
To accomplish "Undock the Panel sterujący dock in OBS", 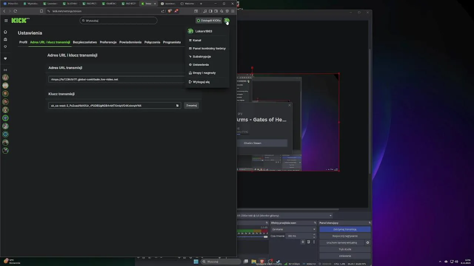I will pyautogui.click(x=370, y=223).
